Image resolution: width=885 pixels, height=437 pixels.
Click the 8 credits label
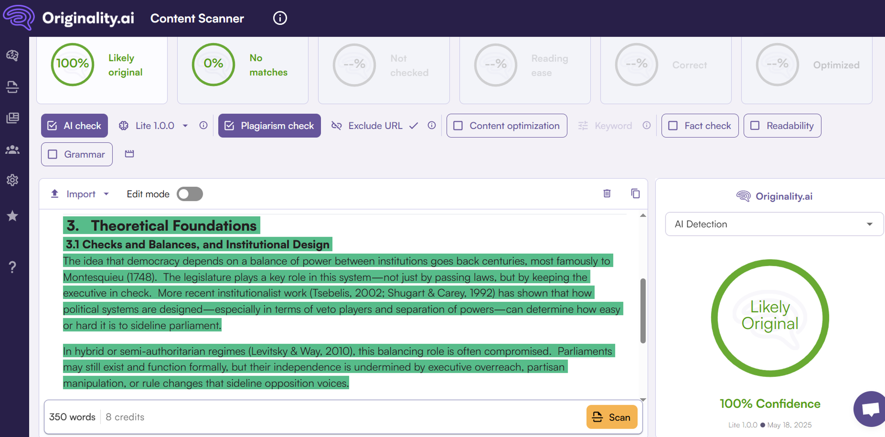(125, 417)
